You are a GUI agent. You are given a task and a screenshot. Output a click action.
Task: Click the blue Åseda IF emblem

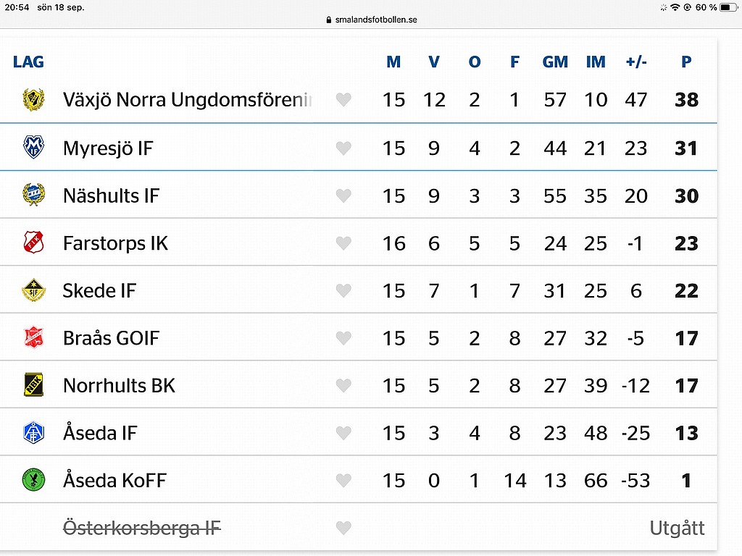[x=33, y=433]
